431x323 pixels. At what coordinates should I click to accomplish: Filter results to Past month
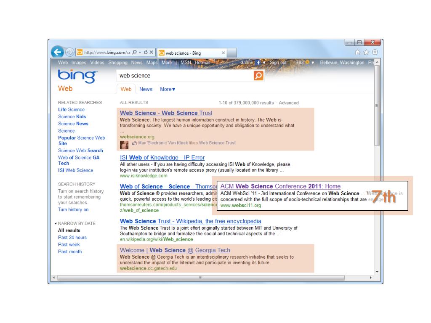point(70,252)
